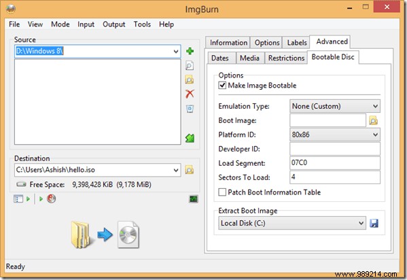Click the Developer ID input field
This screenshot has width=407, height=280.
(x=335, y=149)
